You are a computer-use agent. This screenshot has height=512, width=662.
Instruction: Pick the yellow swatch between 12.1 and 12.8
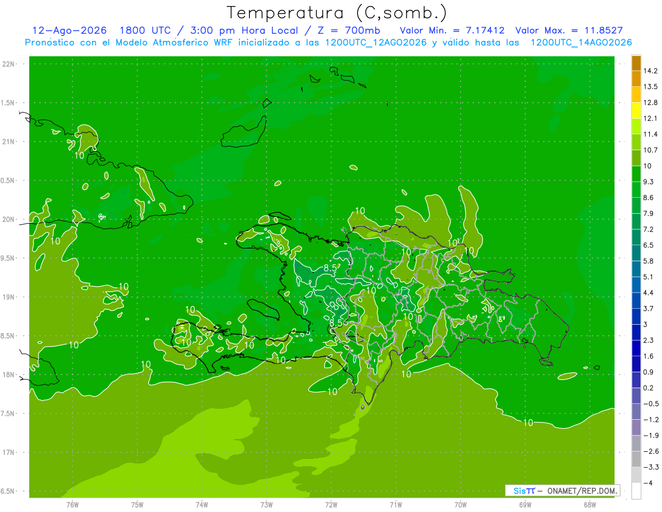coord(636,110)
